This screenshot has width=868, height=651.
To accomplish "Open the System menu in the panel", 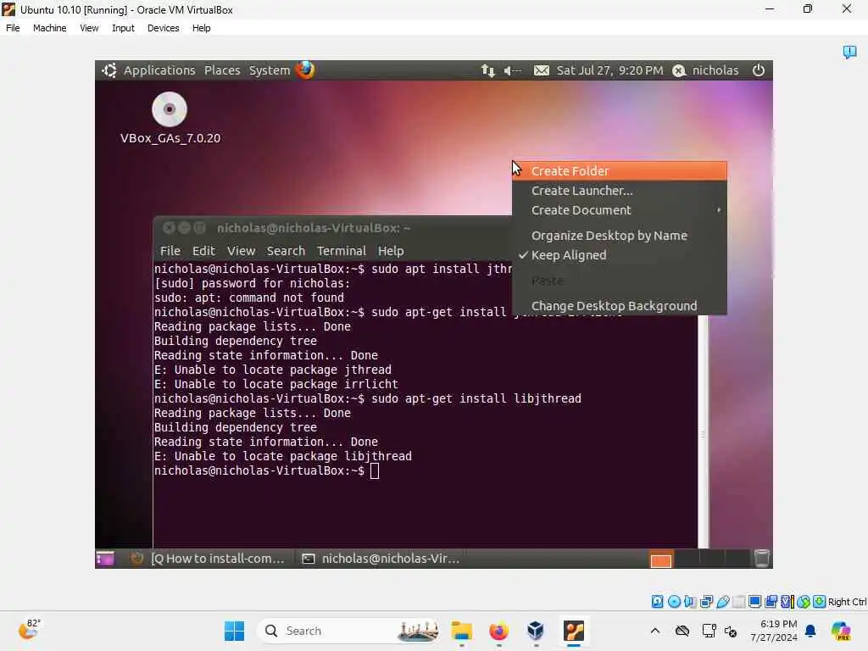I will [269, 70].
